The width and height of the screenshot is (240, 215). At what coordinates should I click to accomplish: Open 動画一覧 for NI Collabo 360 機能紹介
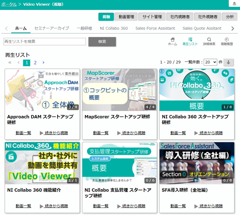[x=23, y=206]
